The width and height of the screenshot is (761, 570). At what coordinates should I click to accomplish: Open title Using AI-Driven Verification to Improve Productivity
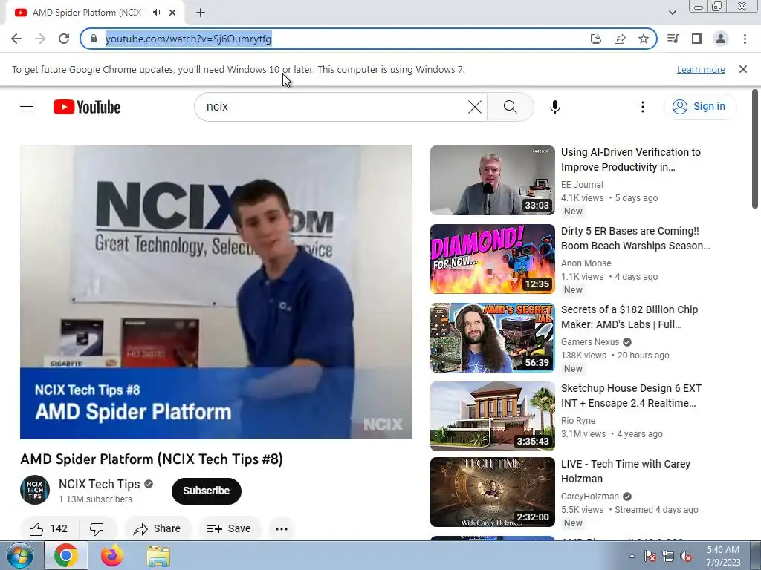click(631, 160)
